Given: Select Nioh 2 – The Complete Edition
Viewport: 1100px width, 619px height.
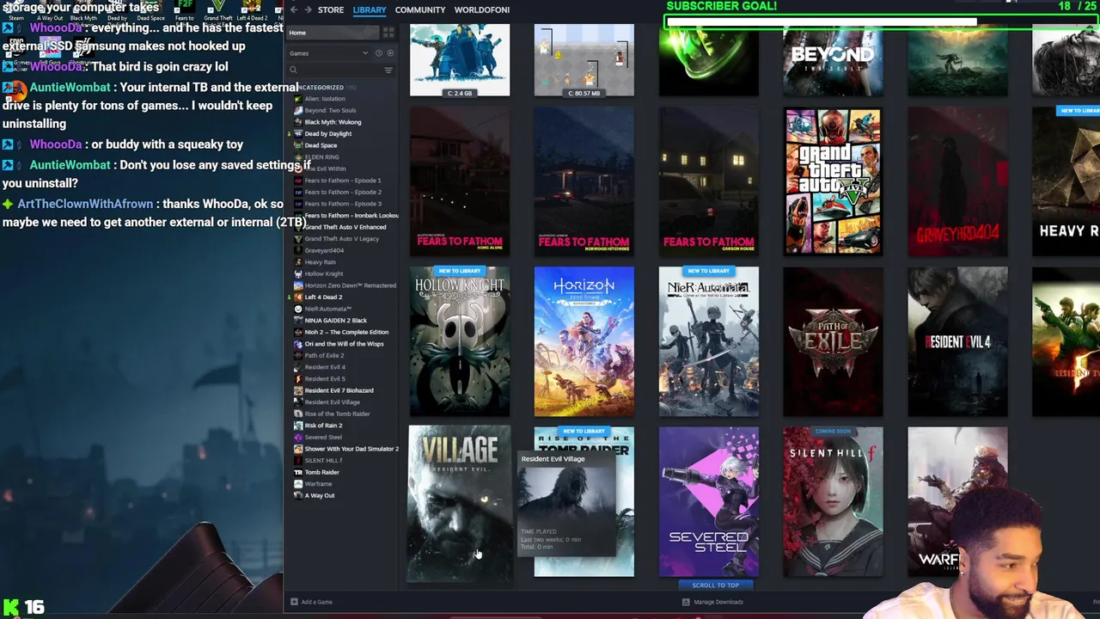Looking at the screenshot, I should (x=346, y=332).
